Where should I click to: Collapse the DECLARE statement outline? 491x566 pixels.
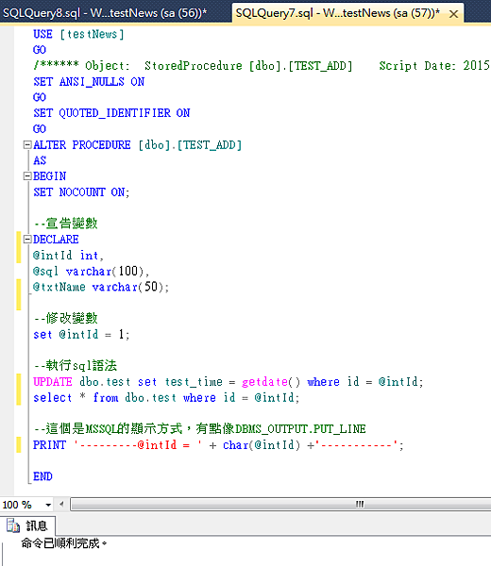pyautogui.click(x=27, y=240)
